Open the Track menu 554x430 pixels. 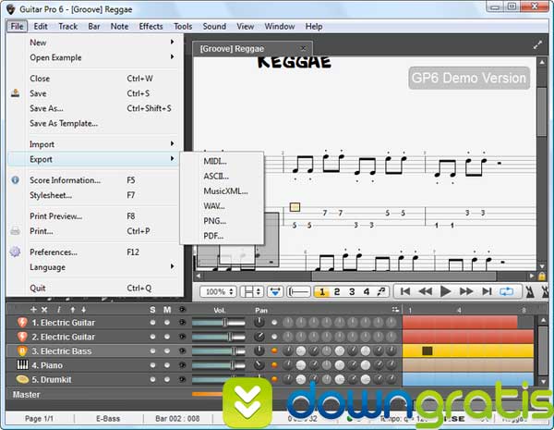[67, 27]
